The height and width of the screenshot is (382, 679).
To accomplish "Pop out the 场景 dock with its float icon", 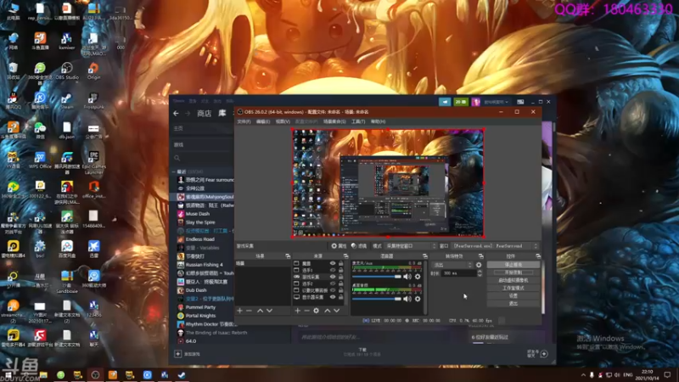I will [288, 256].
